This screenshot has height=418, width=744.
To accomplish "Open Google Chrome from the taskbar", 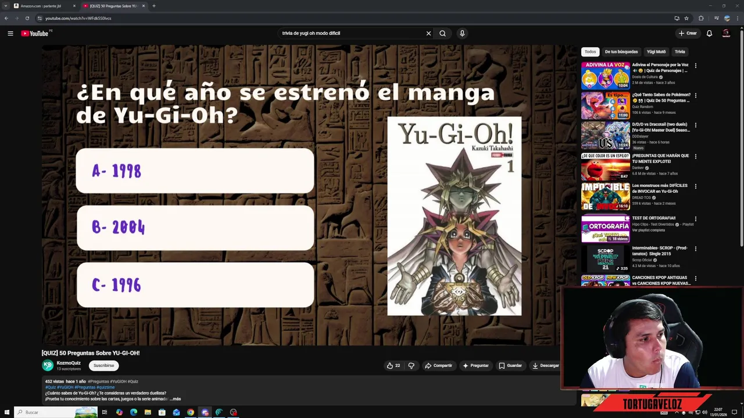I will point(190,412).
